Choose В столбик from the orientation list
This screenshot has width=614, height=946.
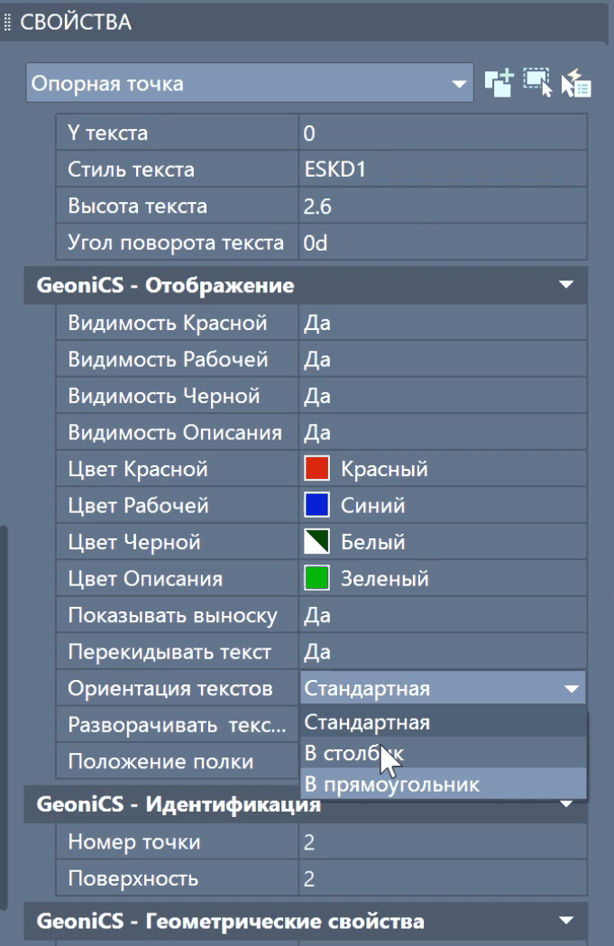point(353,753)
